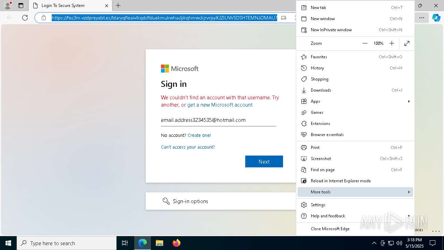The height and width of the screenshot is (250, 444).
Task: Open a New InPrivate window
Action: coord(355,30)
